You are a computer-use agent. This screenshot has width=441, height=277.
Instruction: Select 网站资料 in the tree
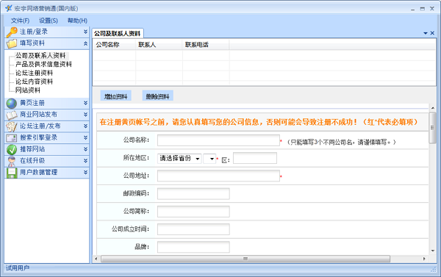28,90
